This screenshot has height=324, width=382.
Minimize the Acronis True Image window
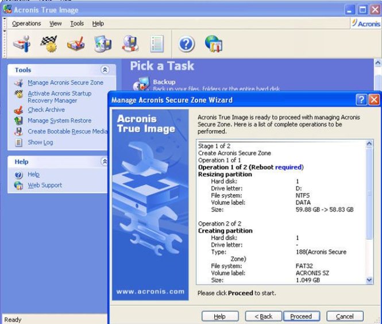click(350, 10)
